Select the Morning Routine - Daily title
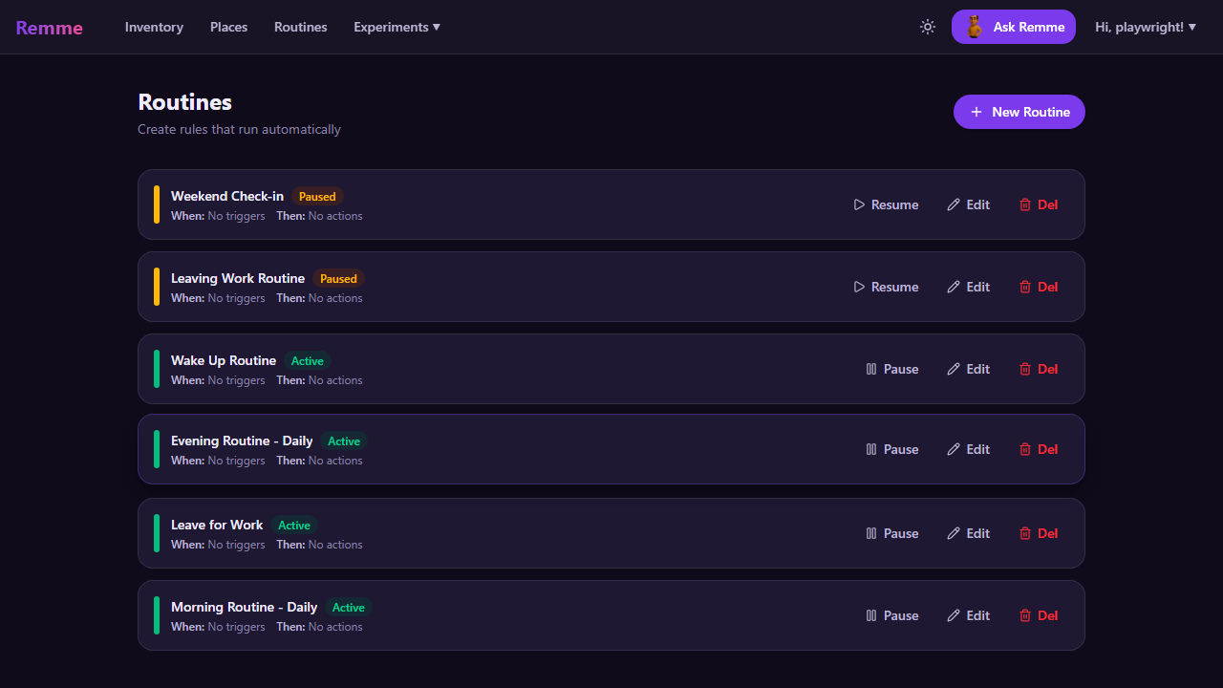The height and width of the screenshot is (688, 1223). [244, 607]
